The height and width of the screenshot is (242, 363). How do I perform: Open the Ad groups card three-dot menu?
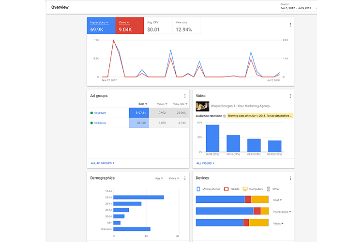pos(185,96)
